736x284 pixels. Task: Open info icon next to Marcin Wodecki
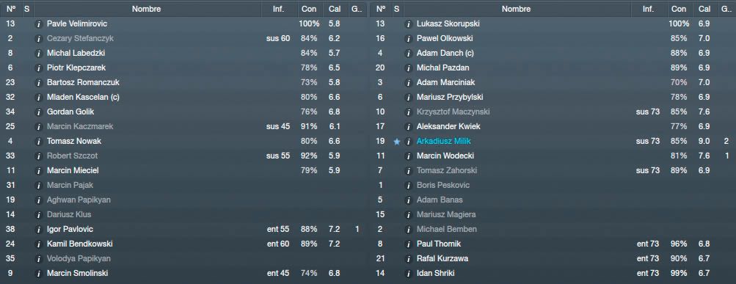coord(409,156)
